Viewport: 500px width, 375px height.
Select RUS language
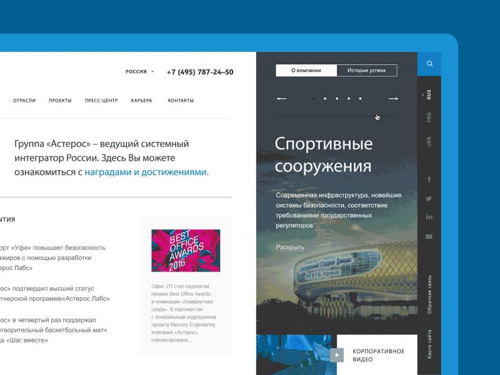429,94
